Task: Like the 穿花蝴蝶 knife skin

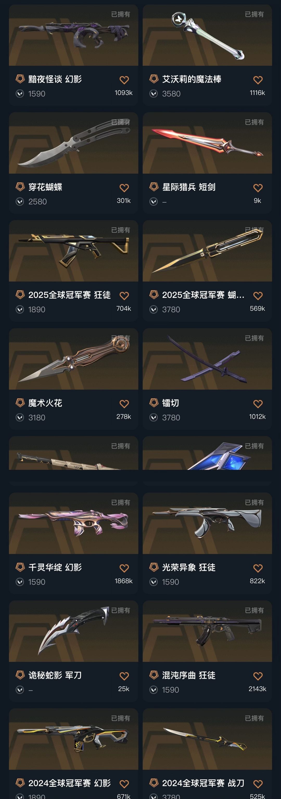Action: tap(124, 188)
